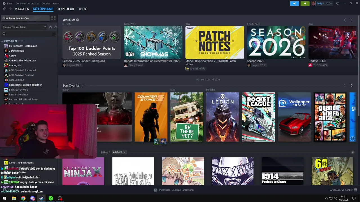Open the green notifications bell

[x=305, y=3]
